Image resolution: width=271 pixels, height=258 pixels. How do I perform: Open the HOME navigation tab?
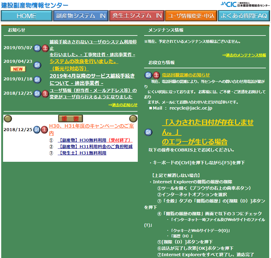[27, 16]
